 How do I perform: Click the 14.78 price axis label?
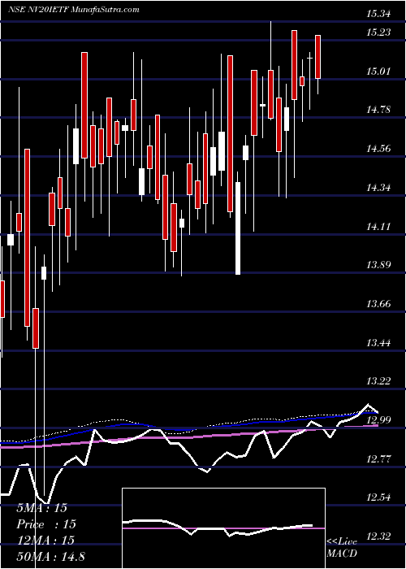pos(378,110)
